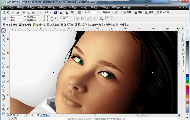Open the 位图(B) menu
Screen dimensions: 190x120
click(73, 7)
